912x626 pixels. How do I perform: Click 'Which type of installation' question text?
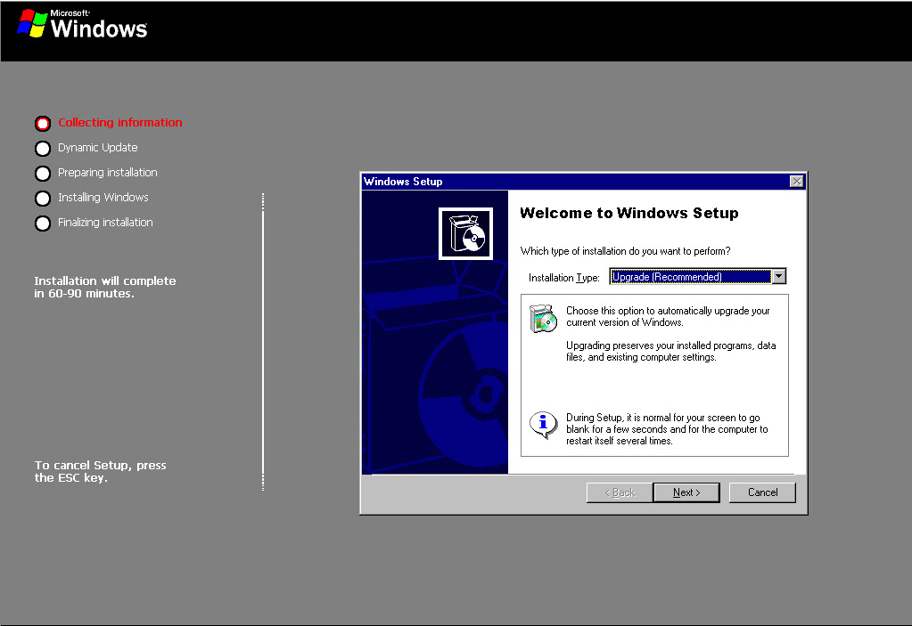pyautogui.click(x=625, y=251)
